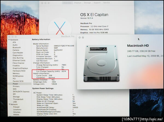164x122 pixels.
Task: Select the highlighted Power item
Action: pyautogui.click(x=19, y=84)
